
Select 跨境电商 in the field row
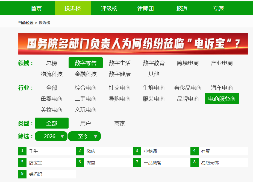tap(188, 63)
